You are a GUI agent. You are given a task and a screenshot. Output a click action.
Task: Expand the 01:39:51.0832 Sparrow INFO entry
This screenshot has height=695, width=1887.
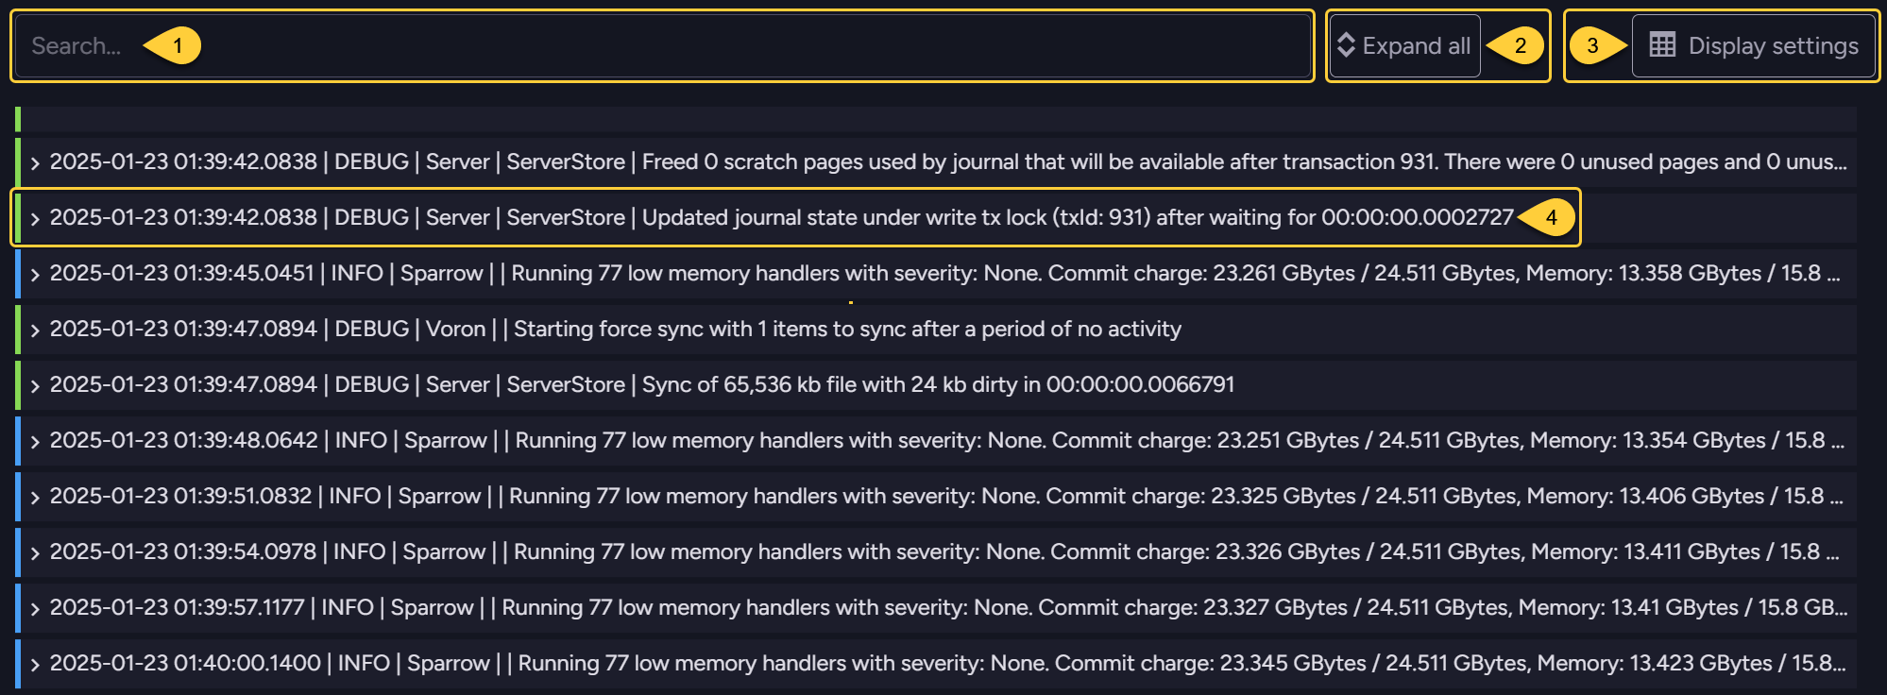click(35, 497)
